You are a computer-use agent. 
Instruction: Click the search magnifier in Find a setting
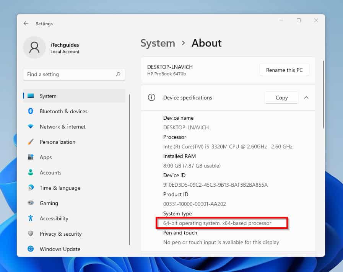coord(119,74)
